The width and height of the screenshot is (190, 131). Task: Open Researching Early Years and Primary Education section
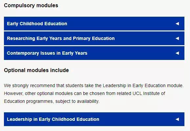(61, 38)
